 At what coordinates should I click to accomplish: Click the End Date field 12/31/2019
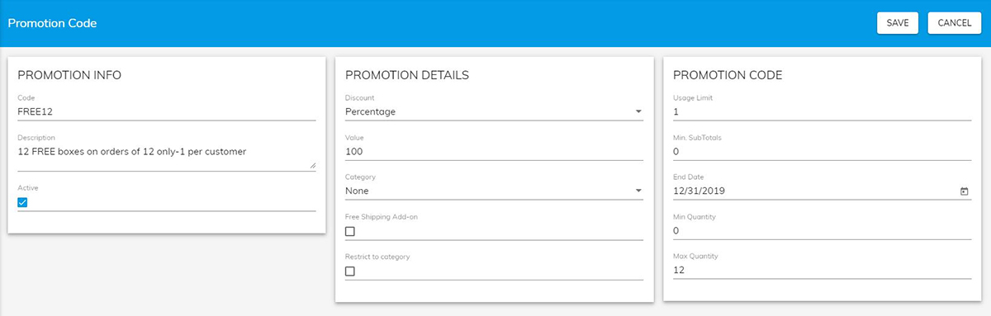tap(813, 191)
